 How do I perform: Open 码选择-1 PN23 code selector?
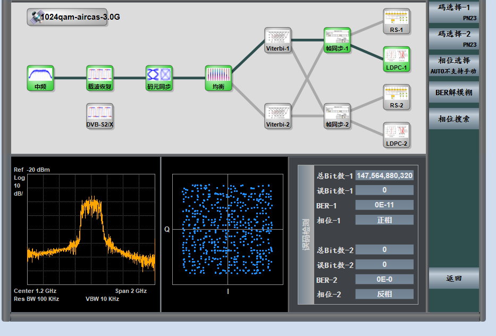tap(453, 12)
